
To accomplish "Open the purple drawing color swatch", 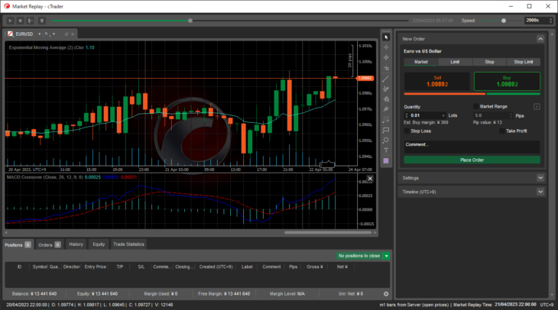I will [386, 161].
